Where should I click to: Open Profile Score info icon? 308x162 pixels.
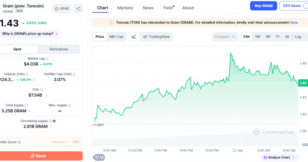(19, 142)
